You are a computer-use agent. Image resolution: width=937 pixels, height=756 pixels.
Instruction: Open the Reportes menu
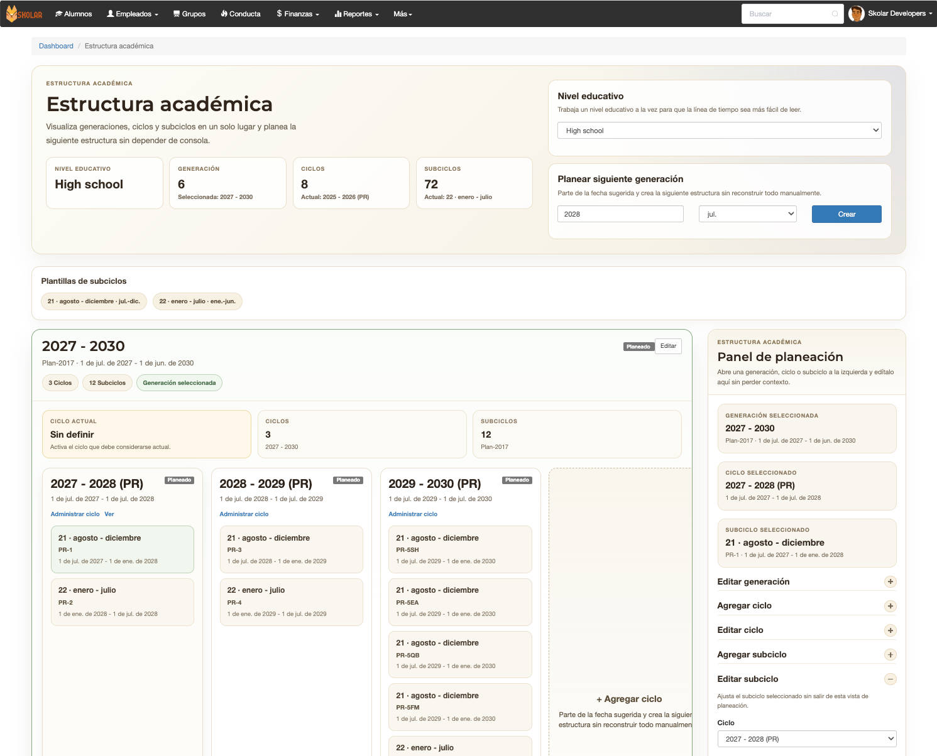click(x=356, y=14)
